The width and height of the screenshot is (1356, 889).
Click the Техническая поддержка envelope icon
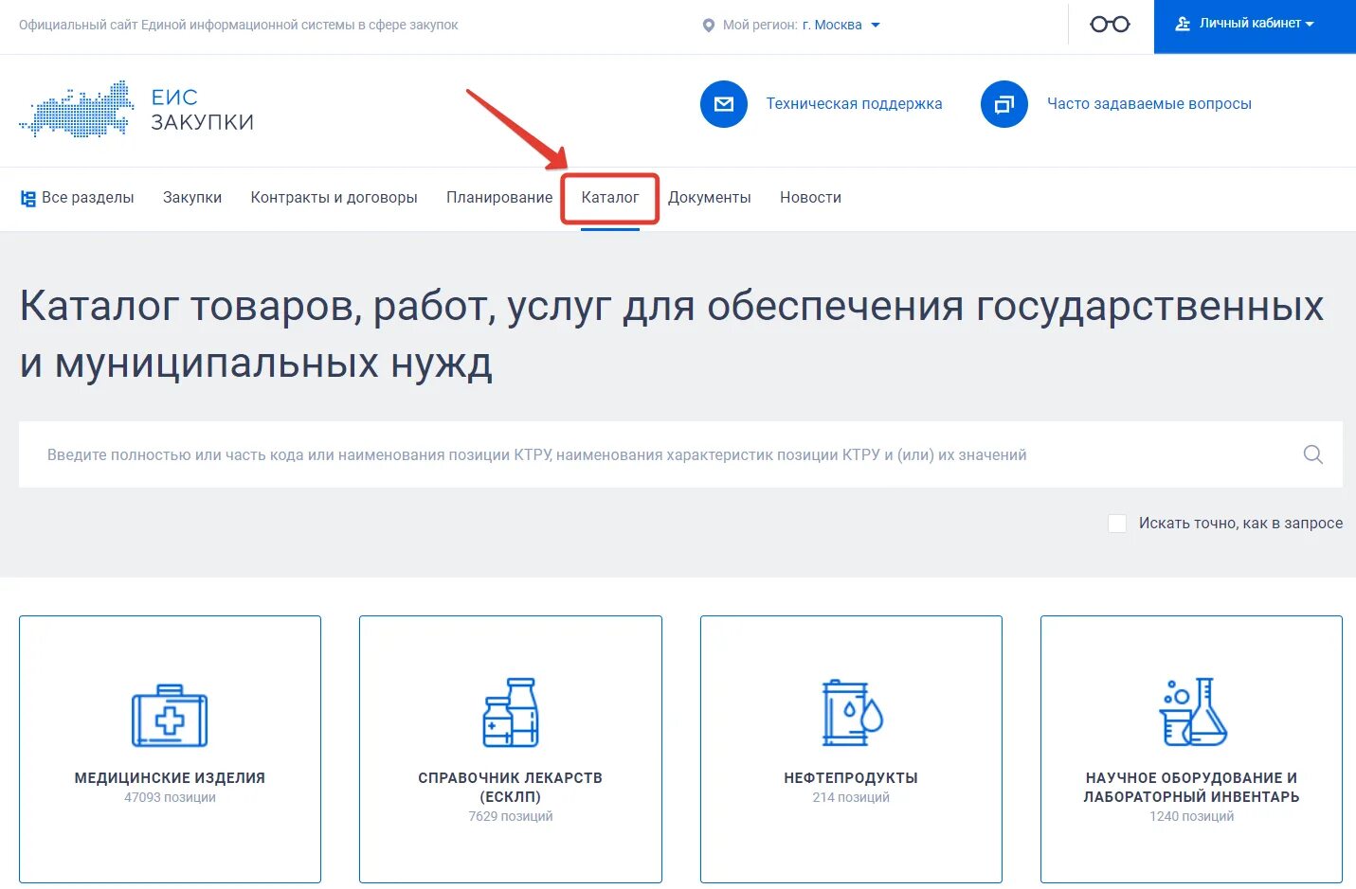[x=724, y=104]
